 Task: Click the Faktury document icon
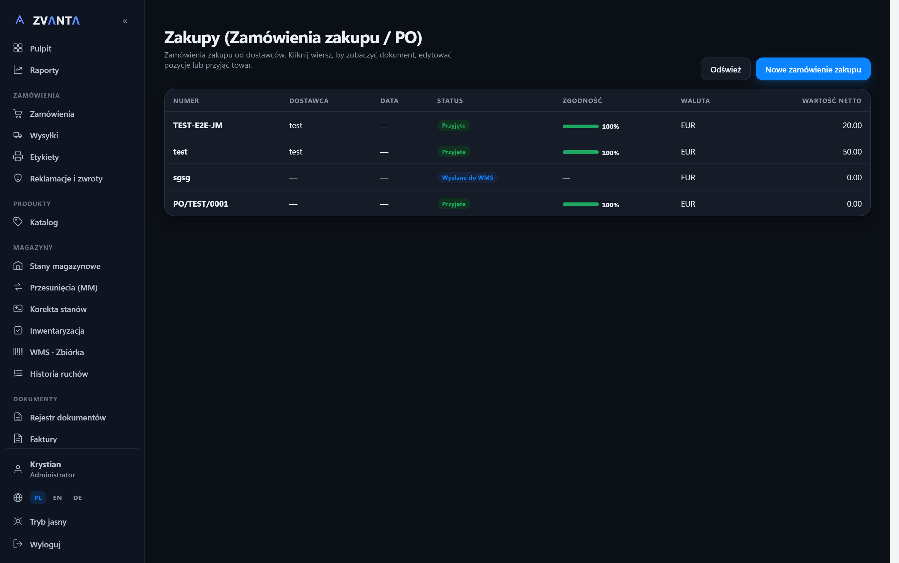click(x=18, y=439)
